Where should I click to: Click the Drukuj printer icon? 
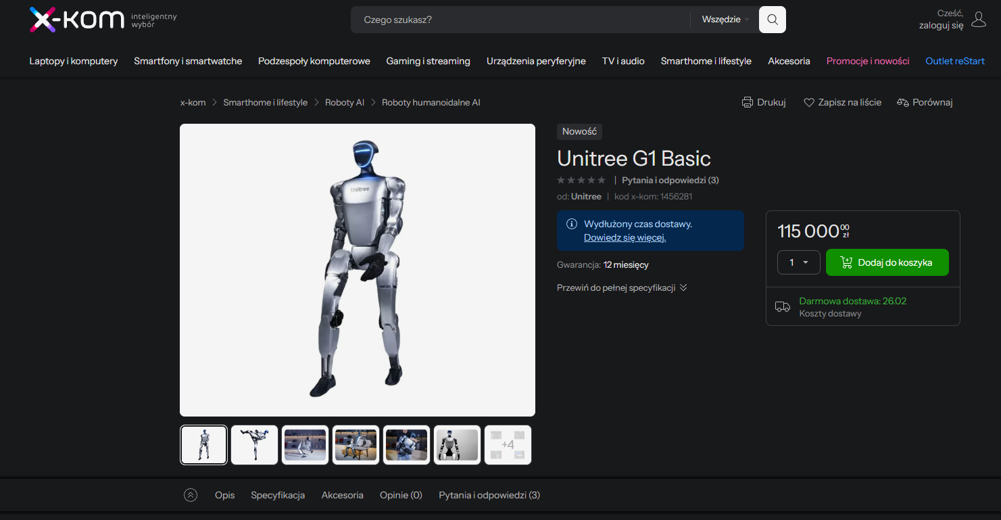[747, 102]
